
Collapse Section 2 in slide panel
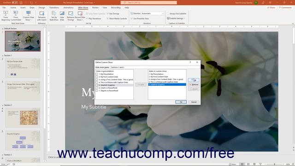[3, 105]
